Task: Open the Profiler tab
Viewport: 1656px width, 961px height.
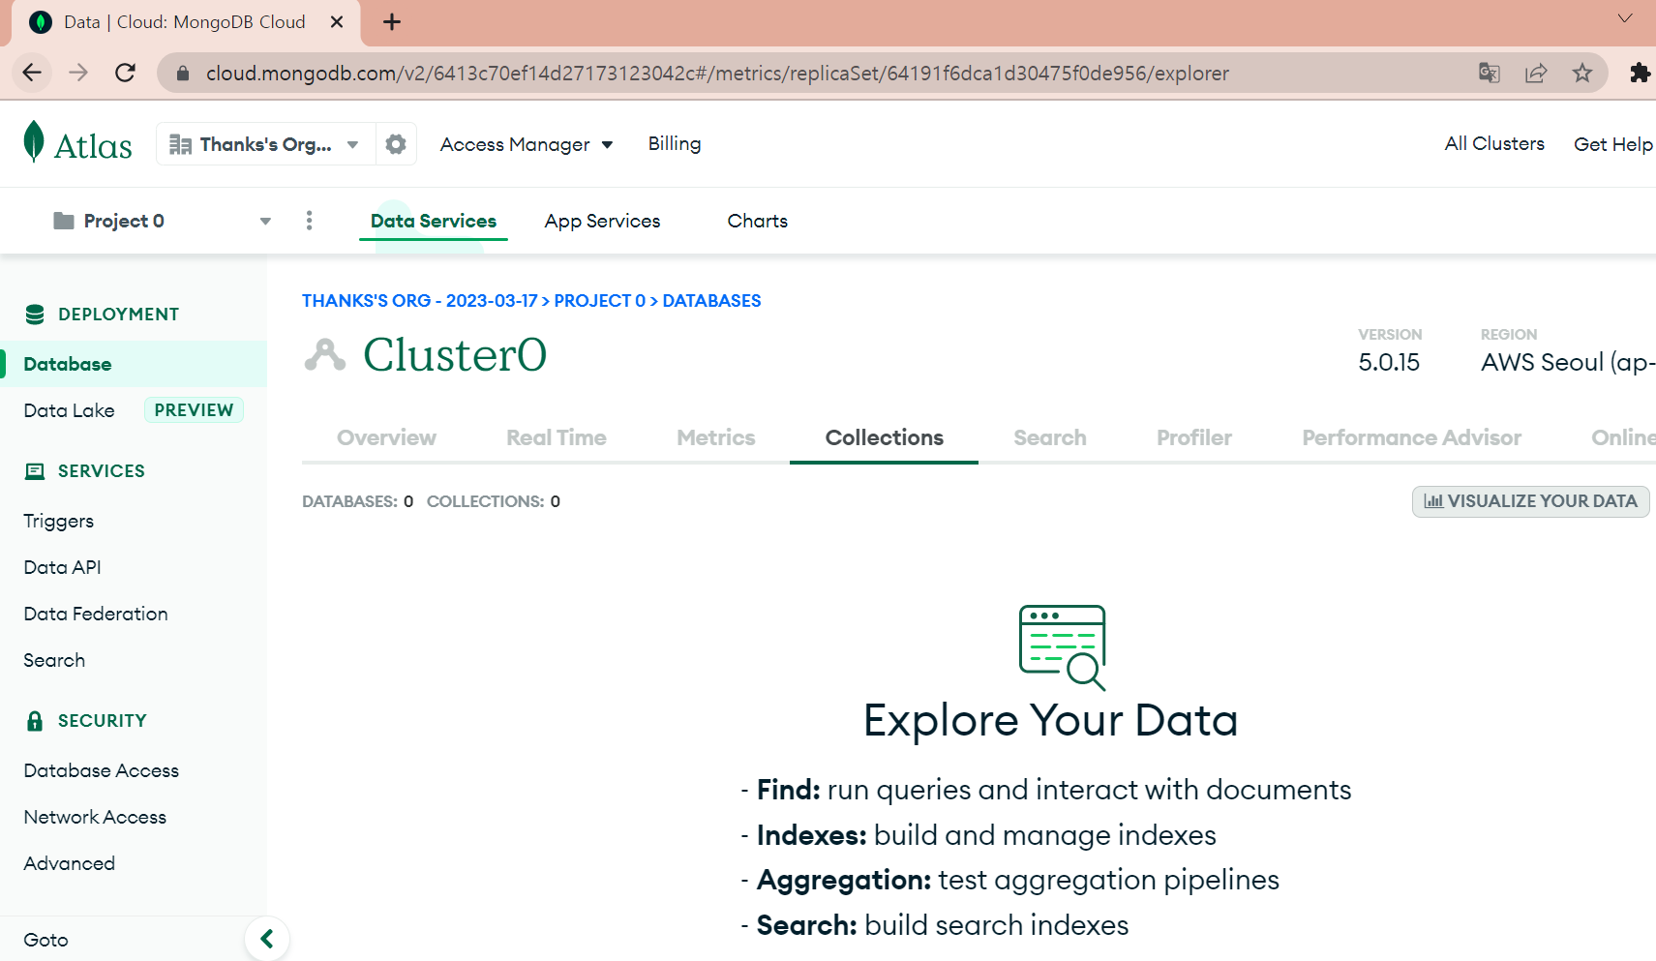Action: click(x=1194, y=437)
